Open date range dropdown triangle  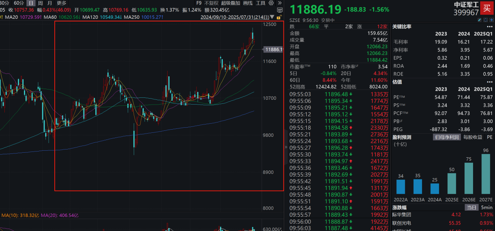pyautogui.click(x=272, y=17)
